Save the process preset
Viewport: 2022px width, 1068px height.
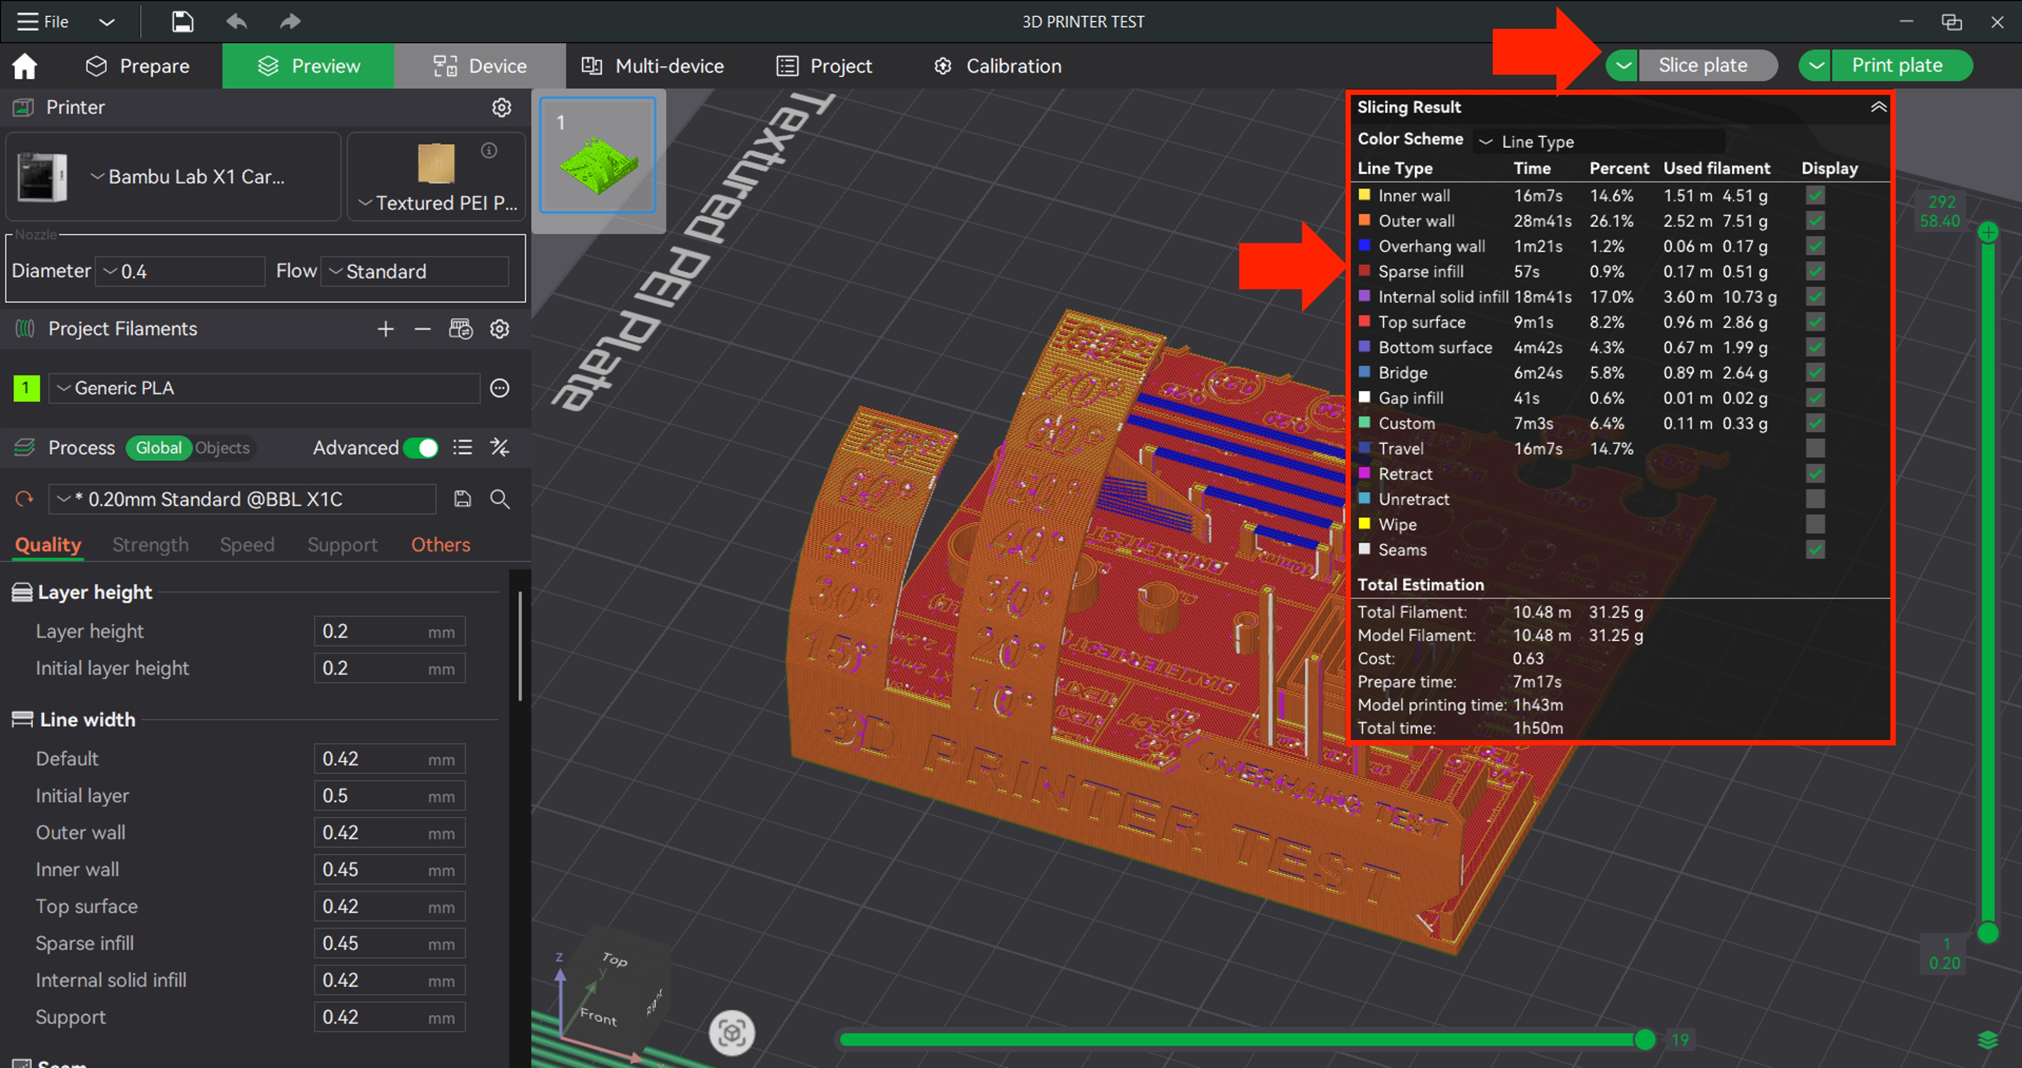[x=462, y=499]
